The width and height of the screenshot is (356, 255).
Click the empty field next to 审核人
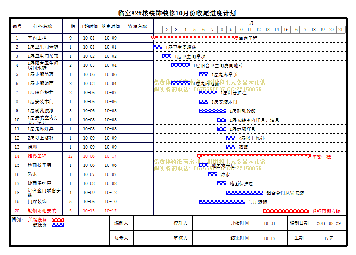point(210,238)
